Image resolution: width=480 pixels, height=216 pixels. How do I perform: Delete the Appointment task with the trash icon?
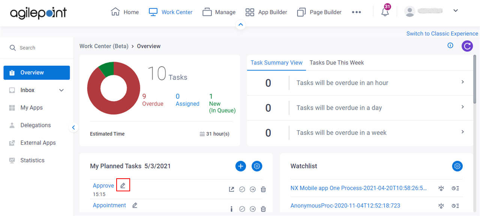pos(263,209)
